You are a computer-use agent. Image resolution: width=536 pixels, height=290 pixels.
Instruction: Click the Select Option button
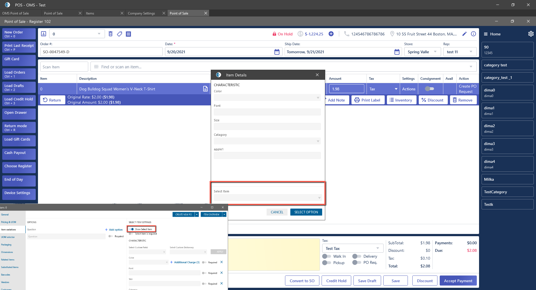tap(306, 212)
